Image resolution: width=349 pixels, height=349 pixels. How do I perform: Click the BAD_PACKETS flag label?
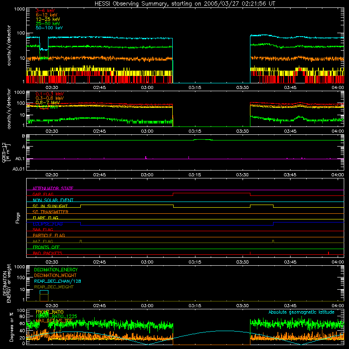pyautogui.click(x=48, y=253)
